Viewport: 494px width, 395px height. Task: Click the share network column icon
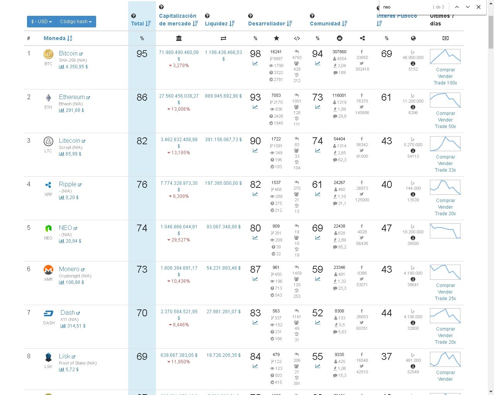362,38
